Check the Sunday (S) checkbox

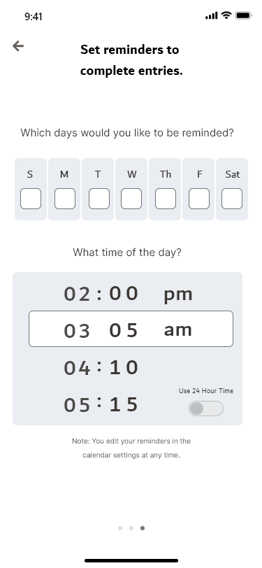coord(31,199)
